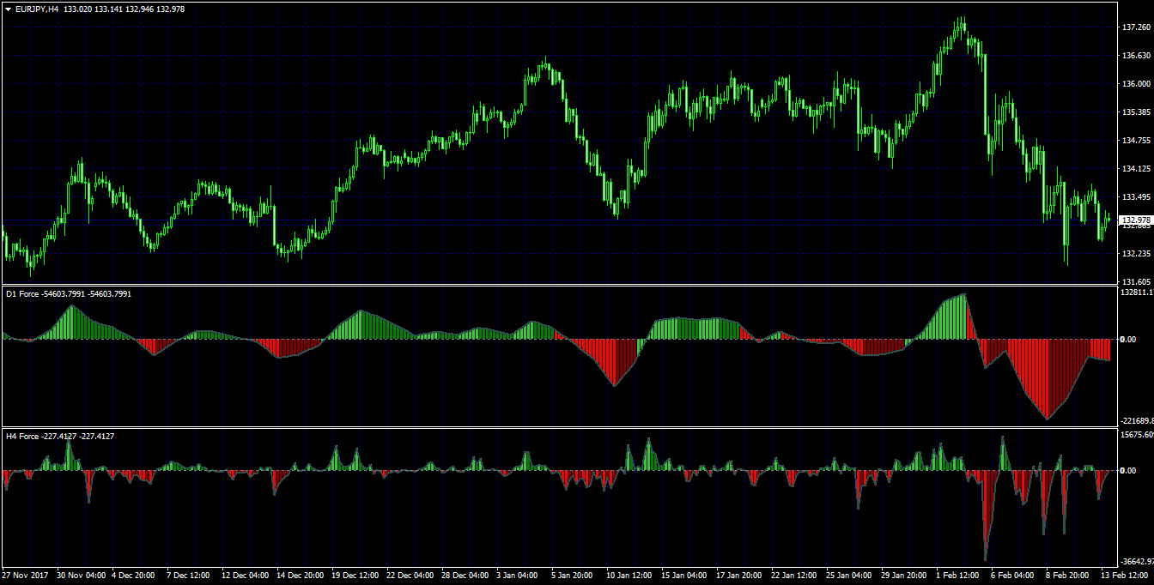Viewport: 1154px width, 585px height.
Task: Click the 137.260 price axis label
Action: coord(1136,27)
